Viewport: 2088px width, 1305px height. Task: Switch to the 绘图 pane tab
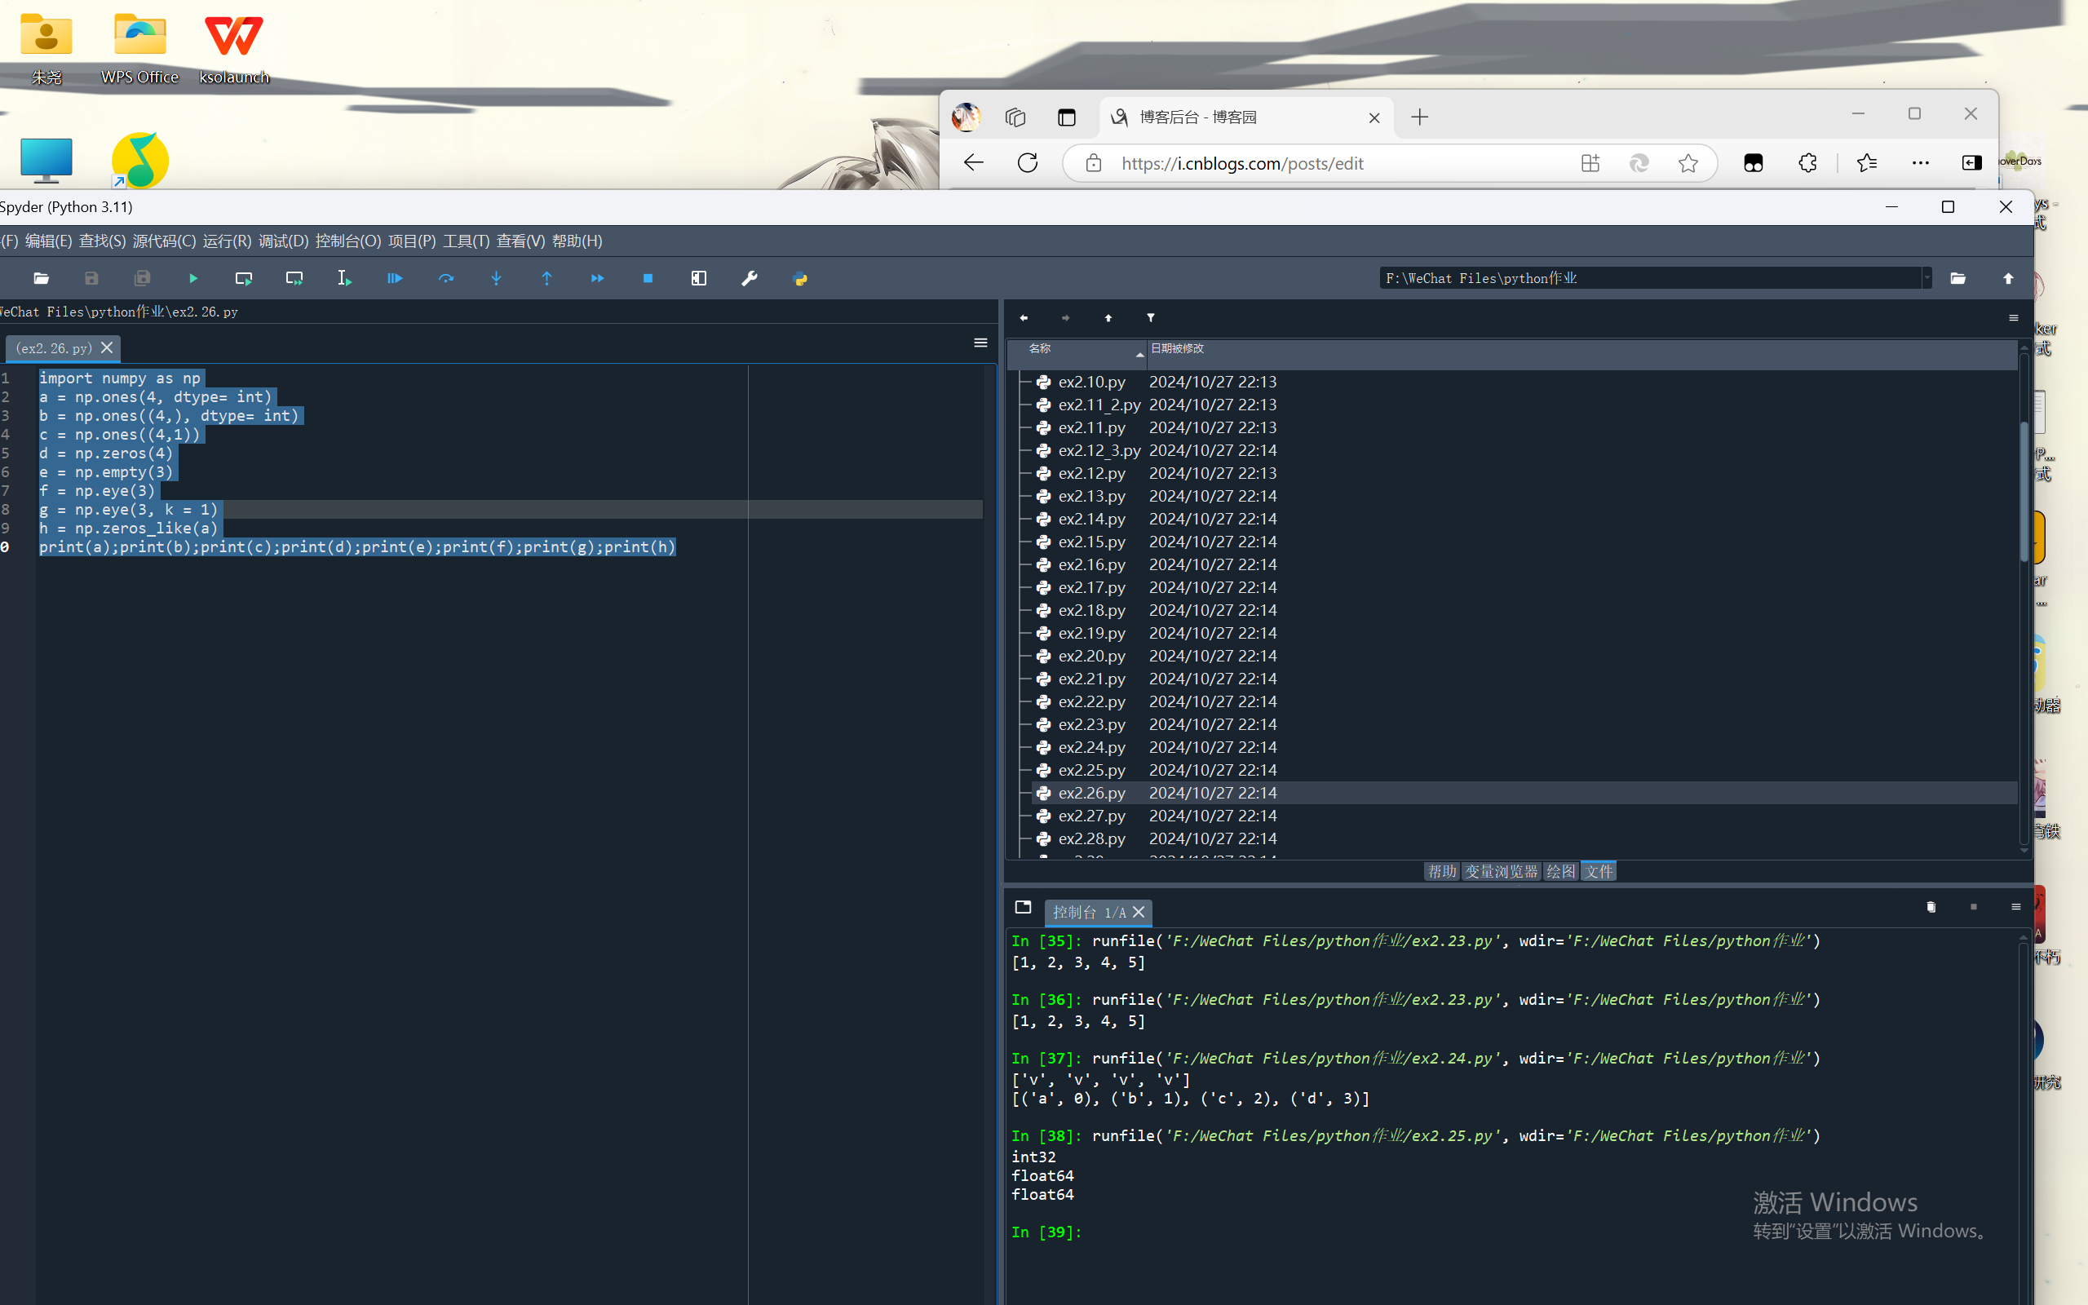(1560, 871)
